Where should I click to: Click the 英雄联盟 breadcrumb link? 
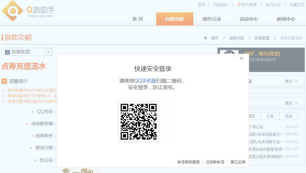point(262,38)
